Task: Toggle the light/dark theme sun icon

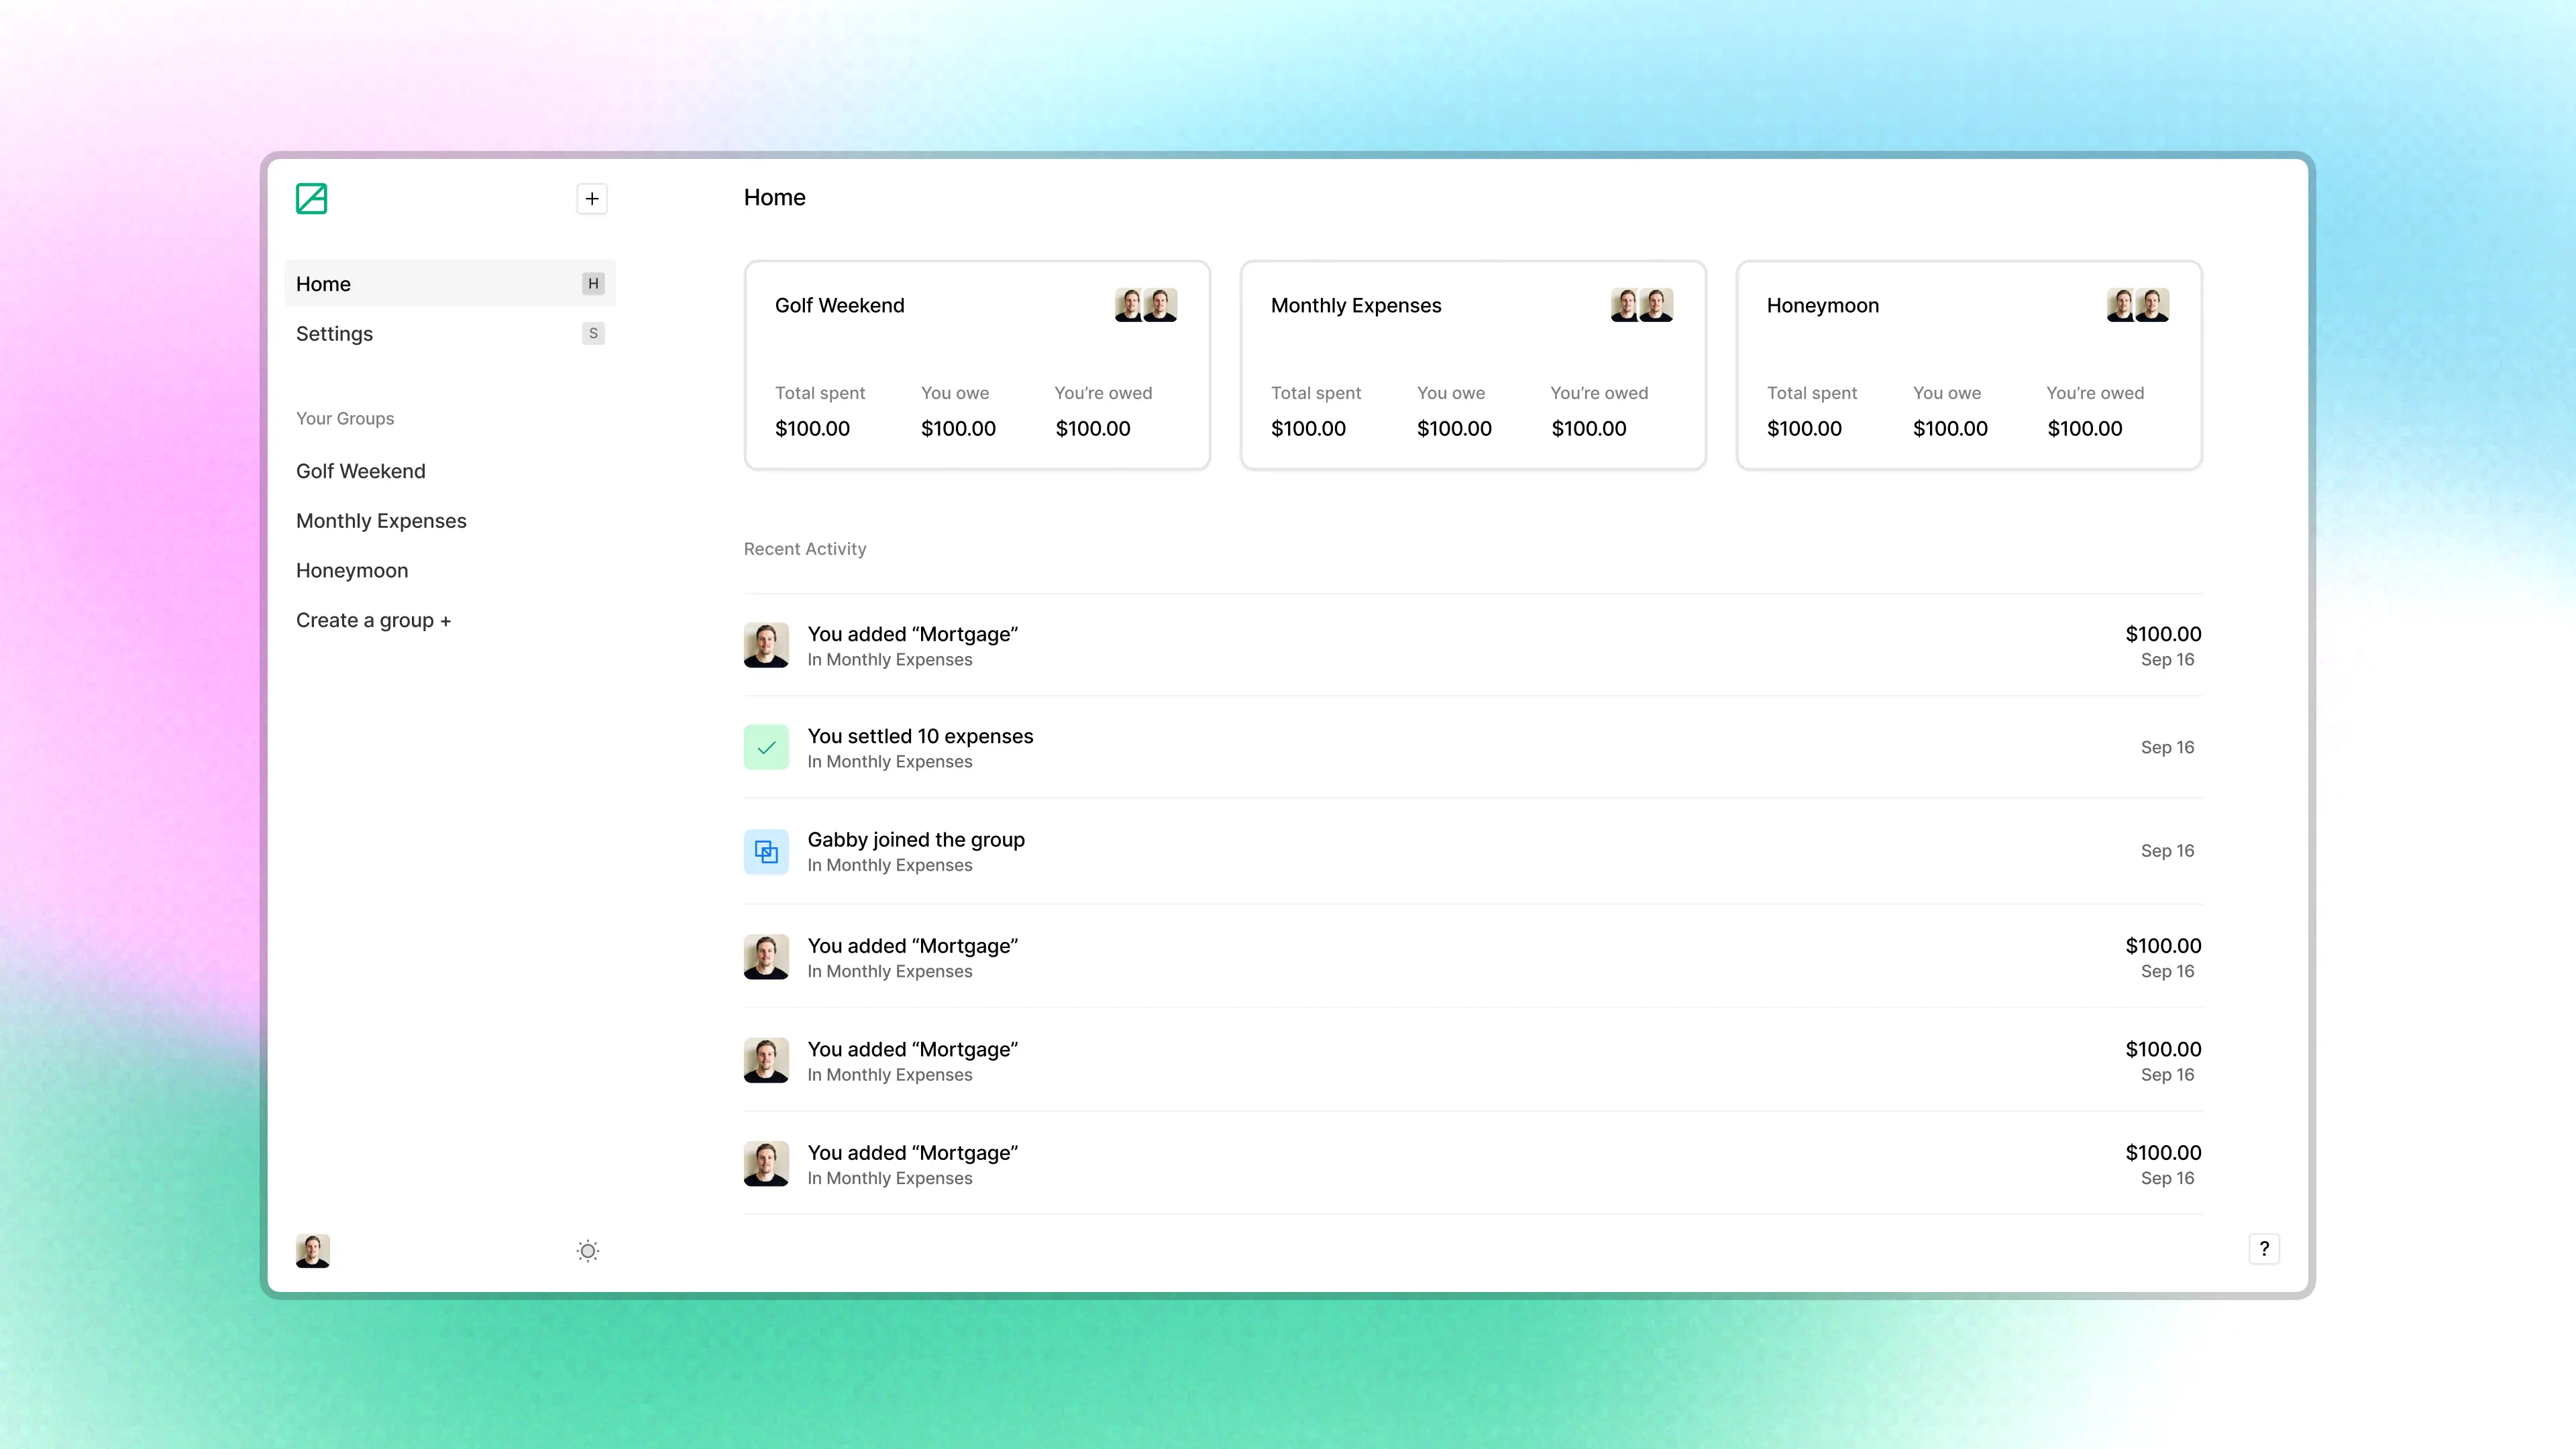Action: point(587,1250)
